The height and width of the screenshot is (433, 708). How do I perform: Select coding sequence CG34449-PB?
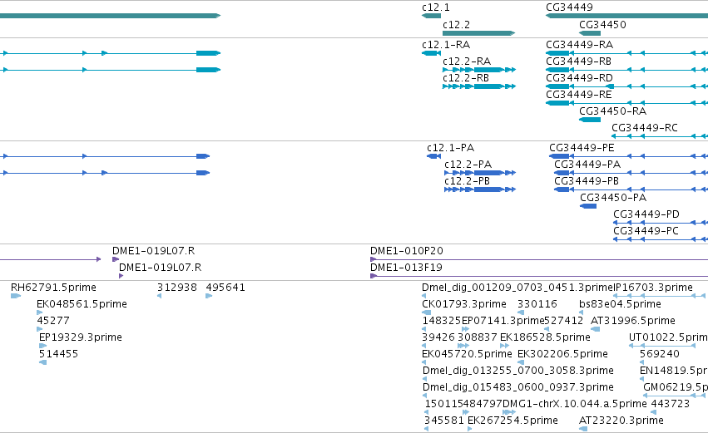(631, 189)
